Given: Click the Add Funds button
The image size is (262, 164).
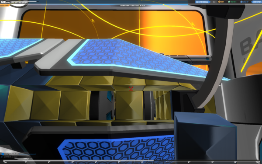Looking at the screenshot, I should click(x=256, y=2).
